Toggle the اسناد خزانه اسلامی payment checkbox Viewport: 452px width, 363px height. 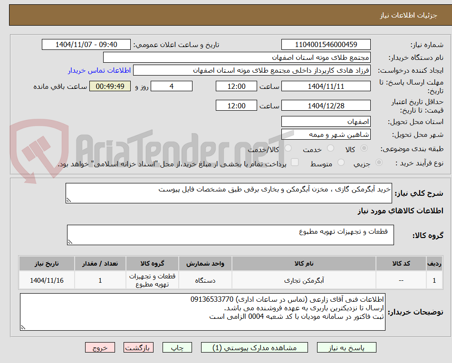point(295,162)
